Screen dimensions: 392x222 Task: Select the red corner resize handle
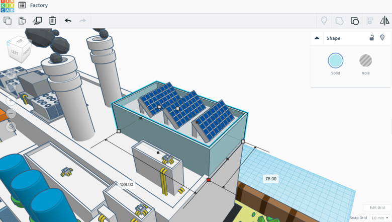click(x=209, y=180)
